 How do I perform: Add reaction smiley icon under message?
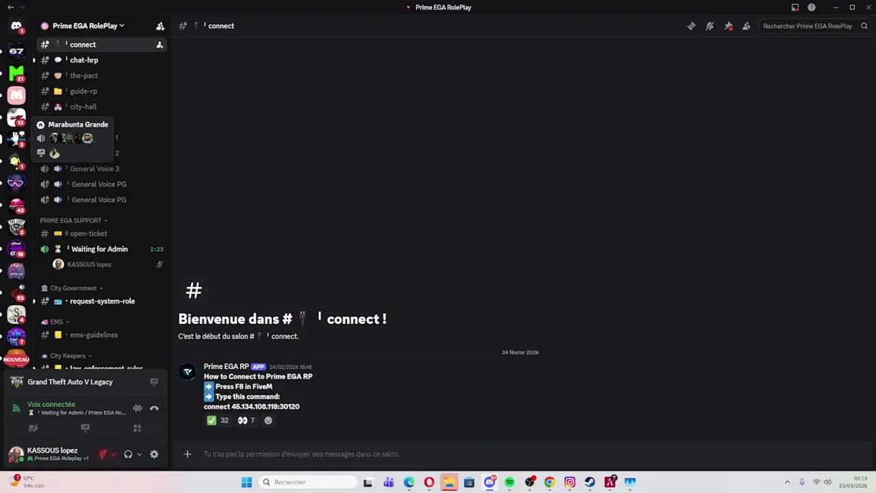[x=268, y=420]
